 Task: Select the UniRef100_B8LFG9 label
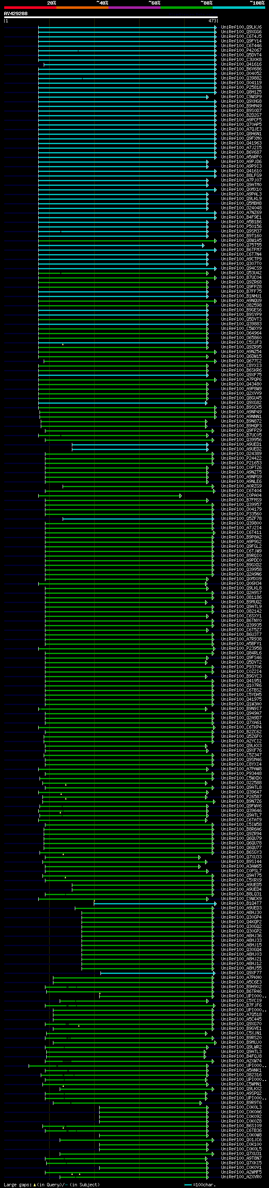(241, 175)
